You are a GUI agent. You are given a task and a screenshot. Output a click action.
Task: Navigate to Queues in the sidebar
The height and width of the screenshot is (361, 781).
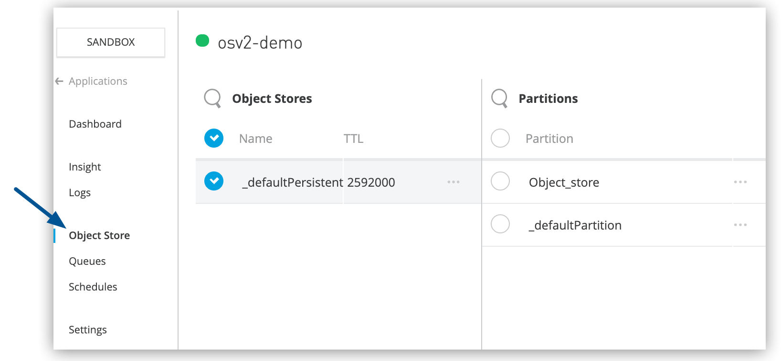(87, 261)
